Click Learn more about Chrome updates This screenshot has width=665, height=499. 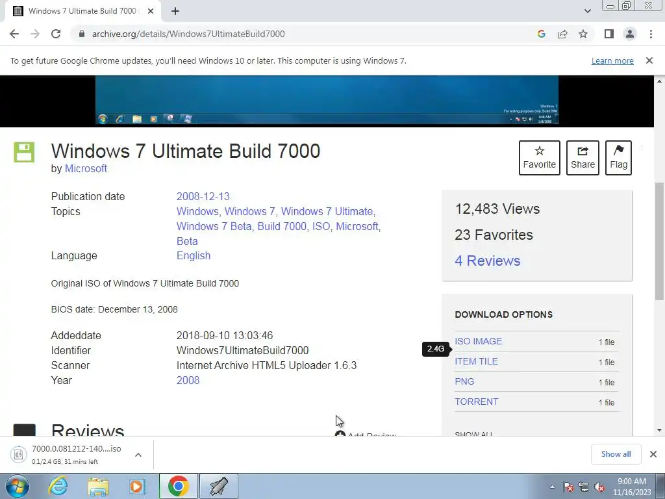point(612,60)
